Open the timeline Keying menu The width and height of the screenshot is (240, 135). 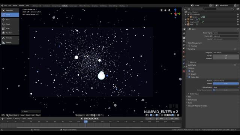point(18,118)
